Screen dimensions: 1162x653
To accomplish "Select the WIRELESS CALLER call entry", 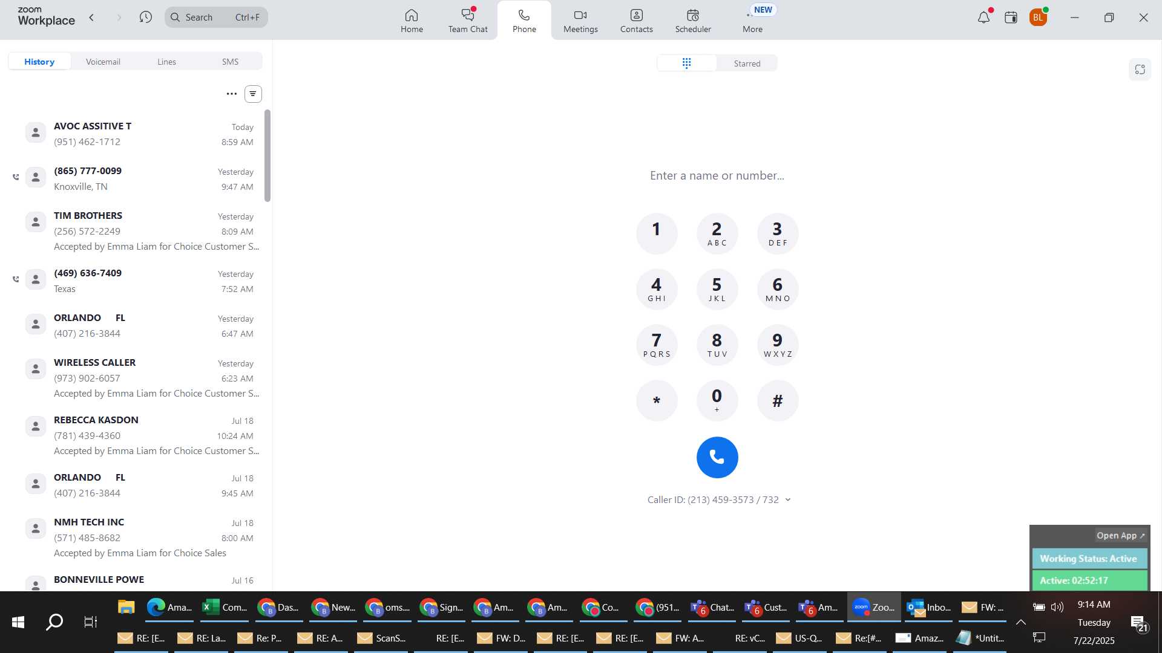I will (x=137, y=378).
